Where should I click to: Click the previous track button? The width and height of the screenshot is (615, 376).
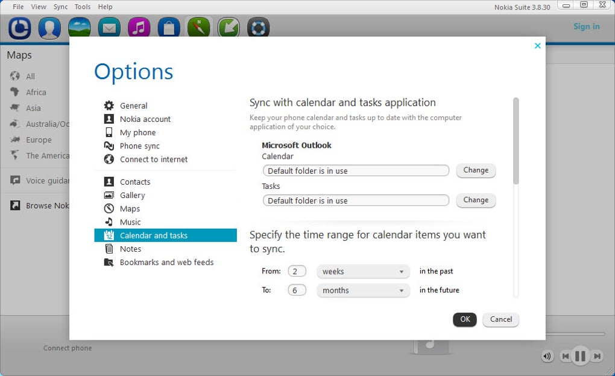click(x=565, y=356)
